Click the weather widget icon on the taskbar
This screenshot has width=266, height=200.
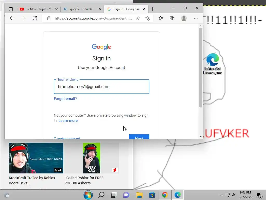(x=7, y=195)
